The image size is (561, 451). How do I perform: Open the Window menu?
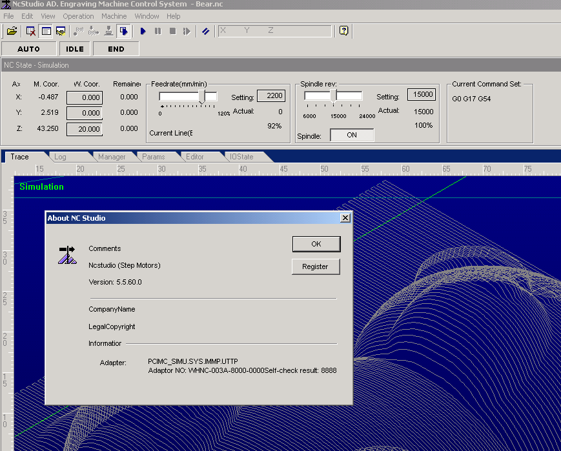point(147,16)
